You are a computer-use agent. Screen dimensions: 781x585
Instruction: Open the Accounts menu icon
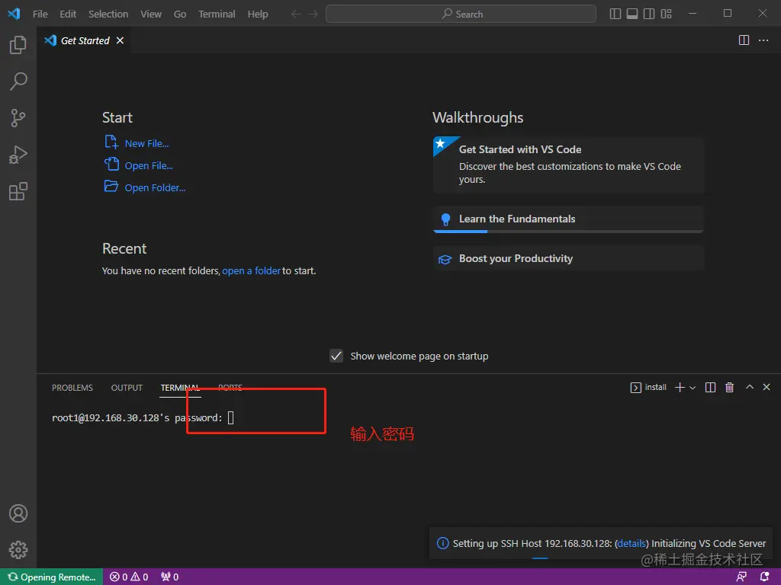(x=18, y=513)
